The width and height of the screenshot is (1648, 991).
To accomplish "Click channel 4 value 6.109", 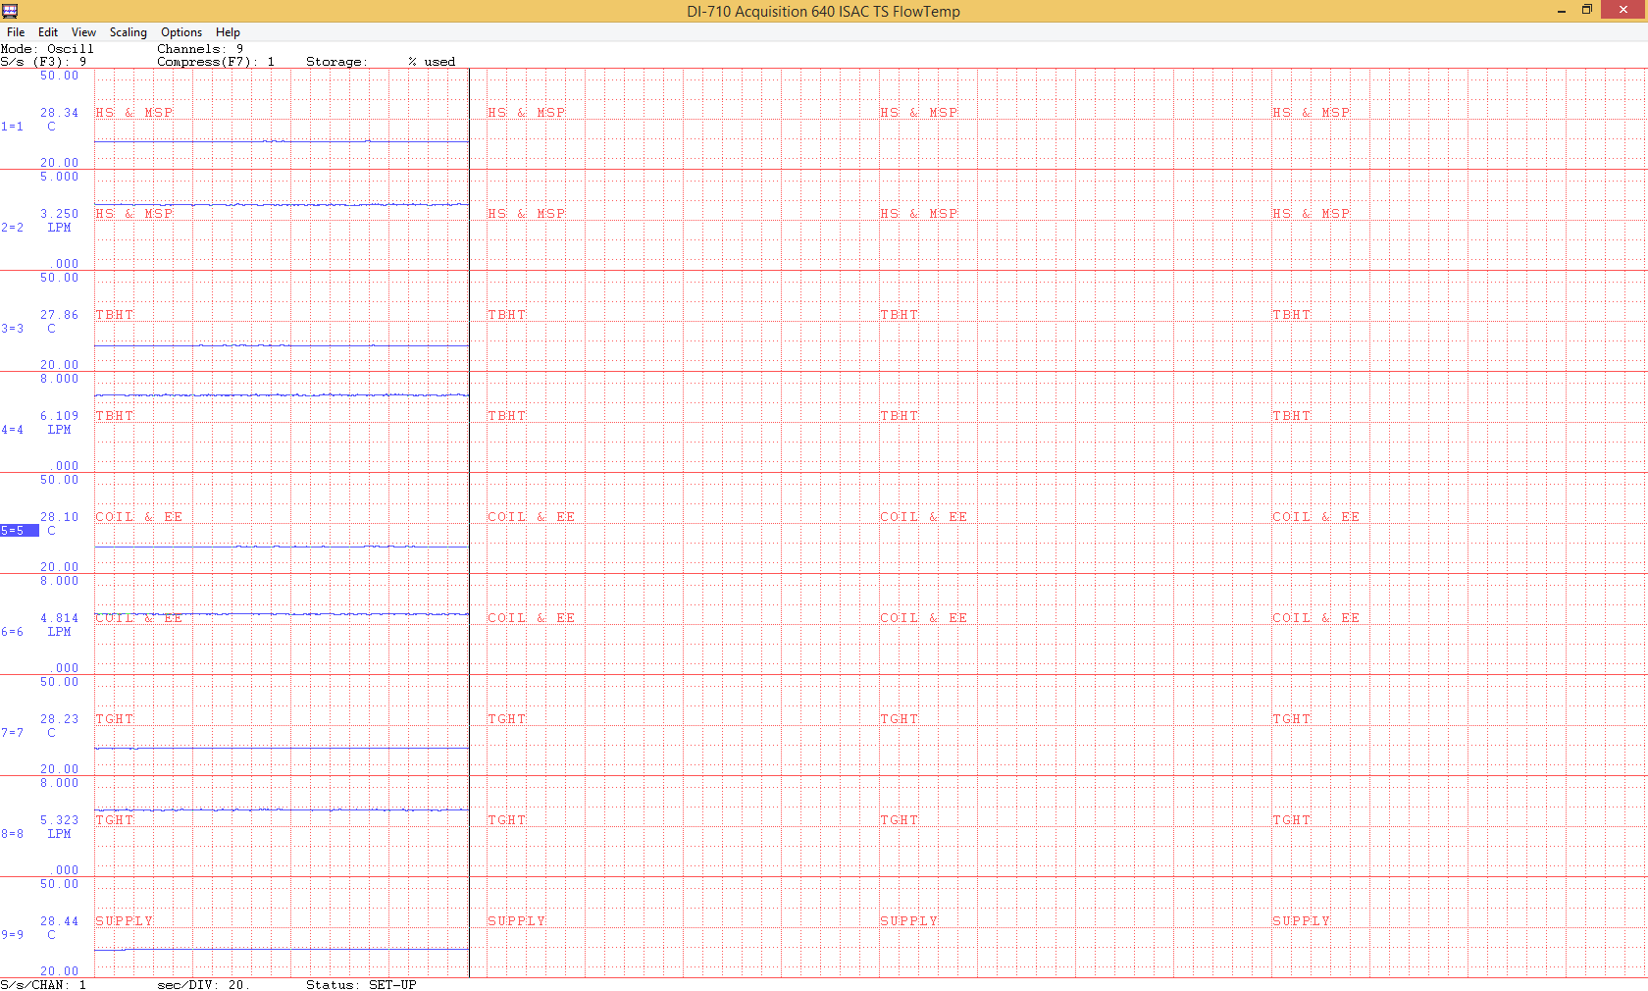I will point(59,417).
